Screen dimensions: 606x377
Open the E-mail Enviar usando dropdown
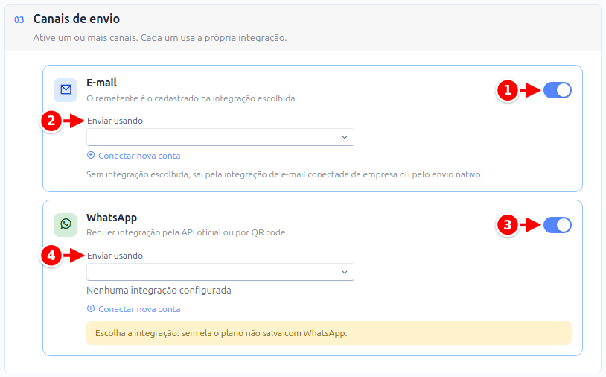220,137
